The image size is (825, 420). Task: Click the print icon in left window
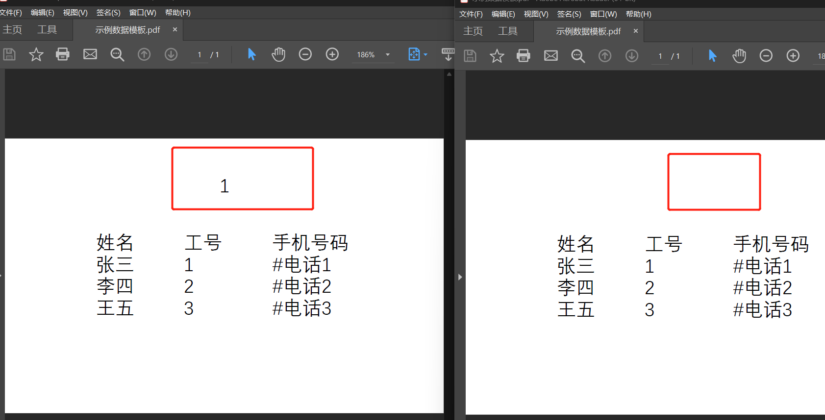(x=63, y=54)
